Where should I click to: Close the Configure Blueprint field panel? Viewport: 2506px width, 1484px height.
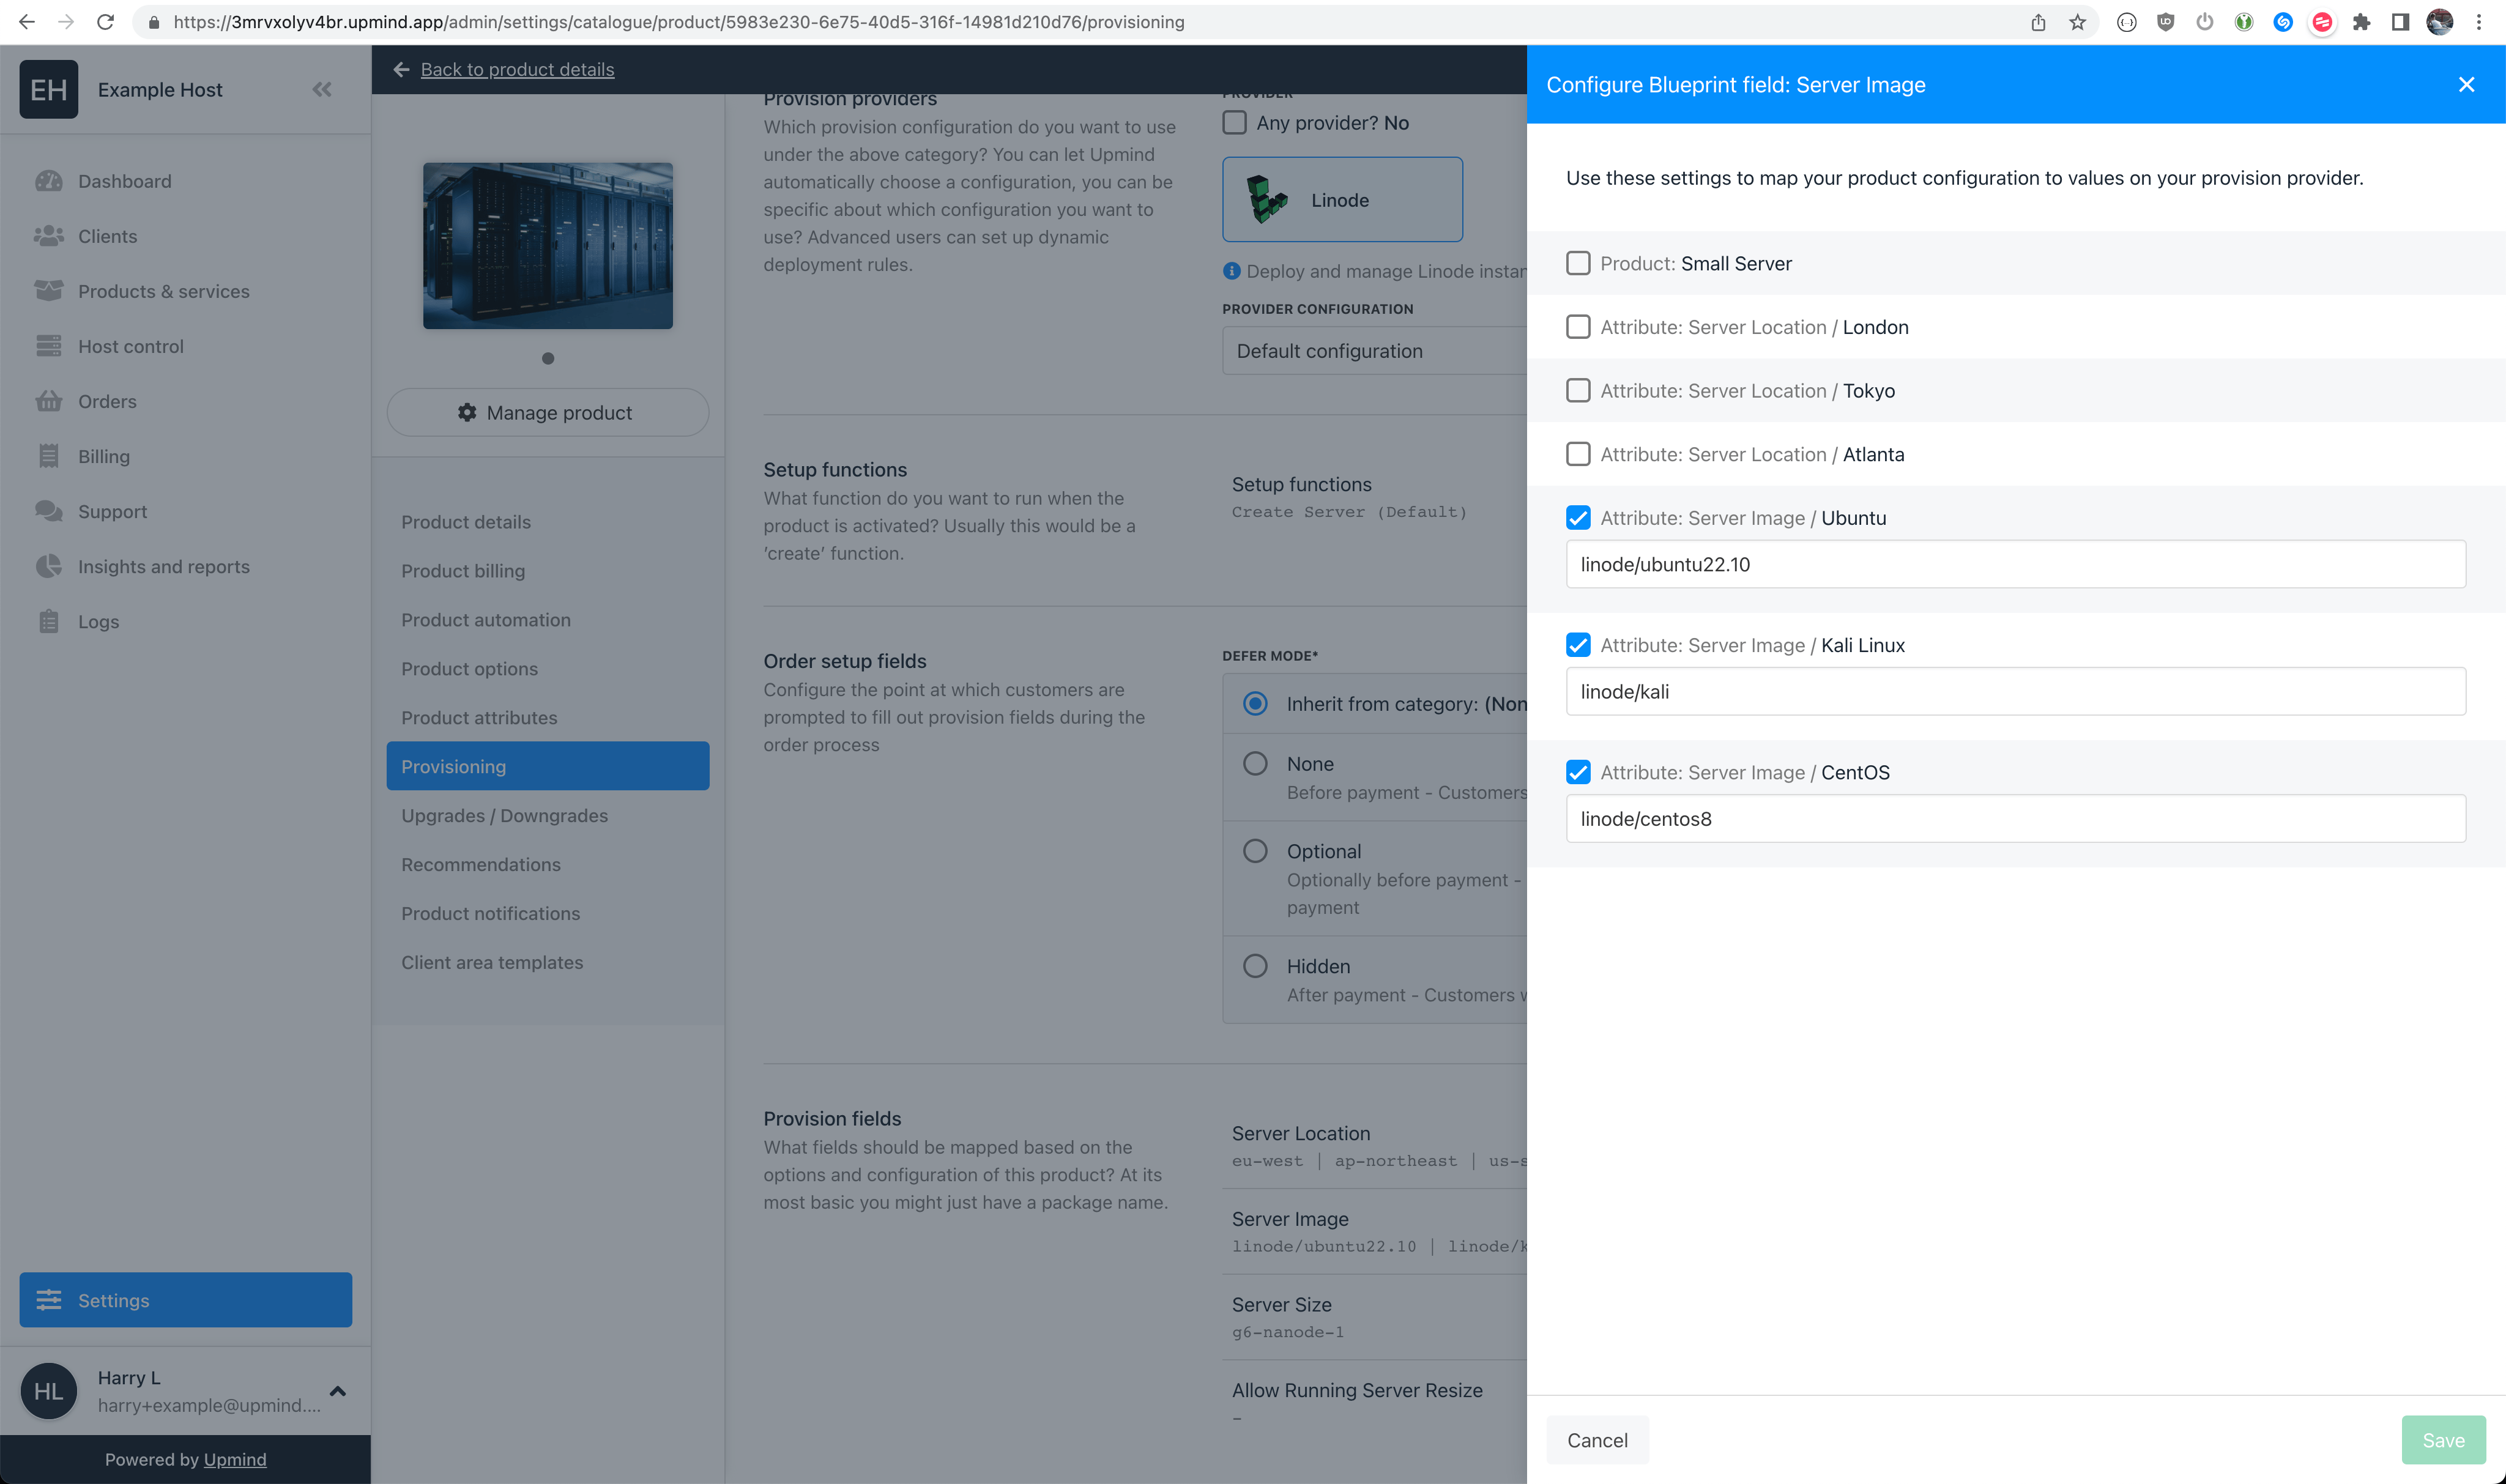tap(2466, 85)
